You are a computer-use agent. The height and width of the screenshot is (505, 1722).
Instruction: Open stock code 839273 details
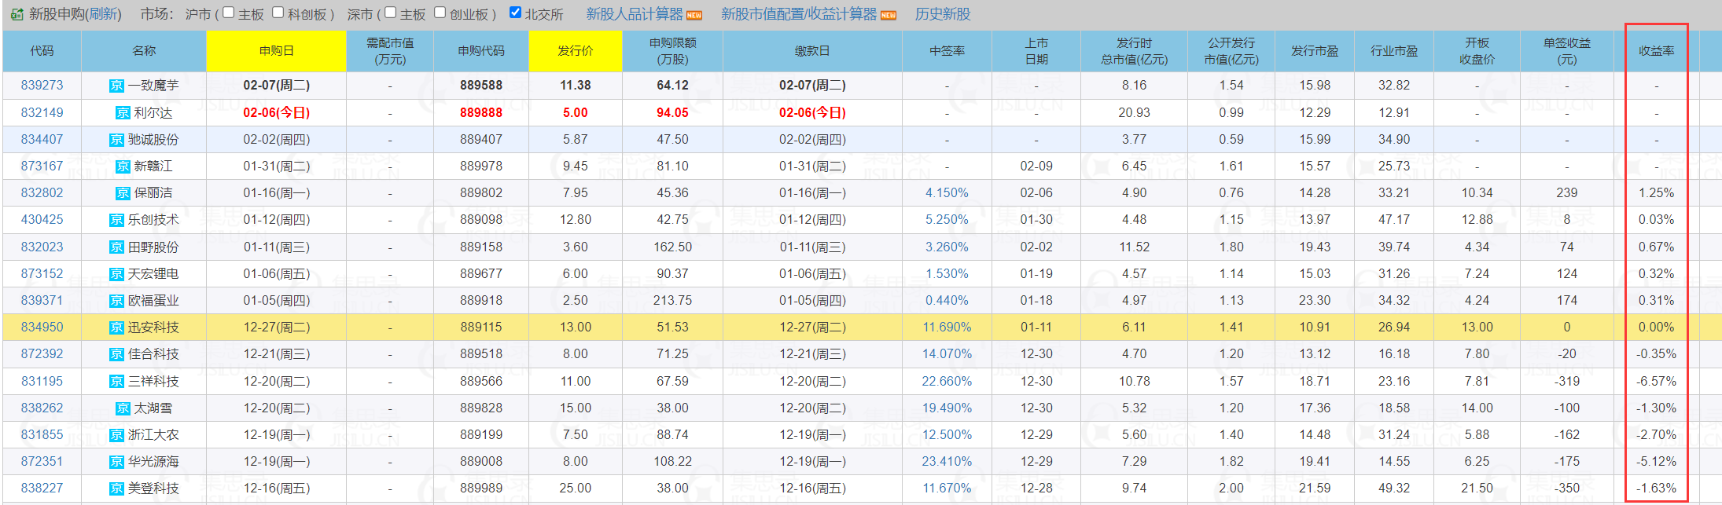(x=42, y=86)
